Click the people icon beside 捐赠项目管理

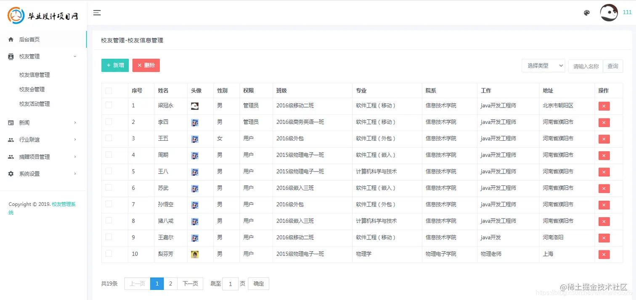[11, 157]
